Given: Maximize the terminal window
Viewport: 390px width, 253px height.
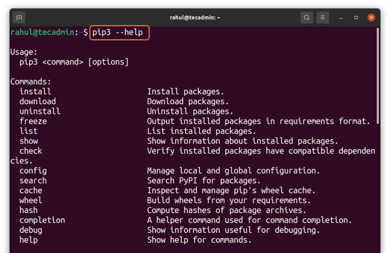Looking at the screenshot, I should [356, 18].
